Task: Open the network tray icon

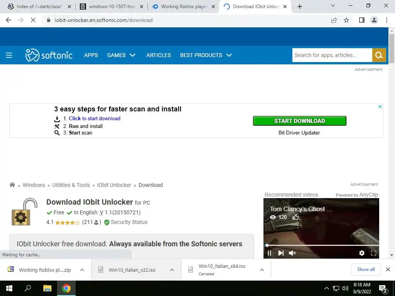Action: coord(336,288)
